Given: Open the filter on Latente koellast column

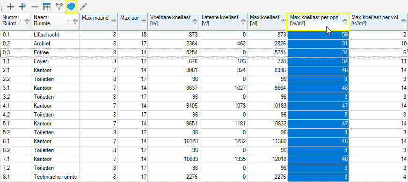Looking at the screenshot, I should click(243, 22).
